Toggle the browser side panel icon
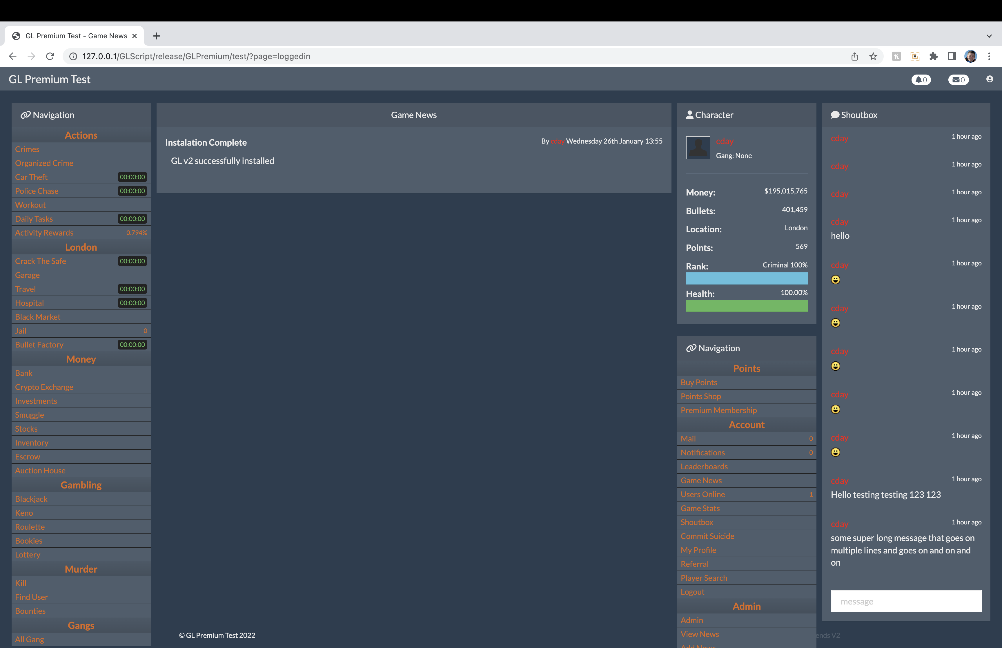 click(x=952, y=56)
